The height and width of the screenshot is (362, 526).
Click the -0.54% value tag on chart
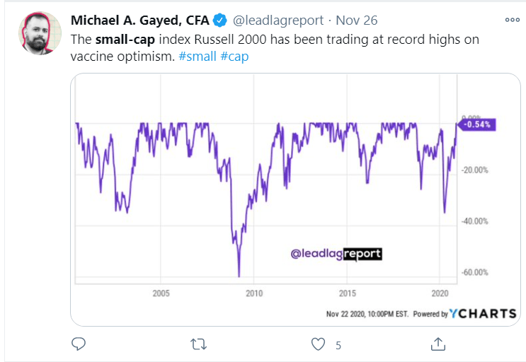(x=476, y=124)
